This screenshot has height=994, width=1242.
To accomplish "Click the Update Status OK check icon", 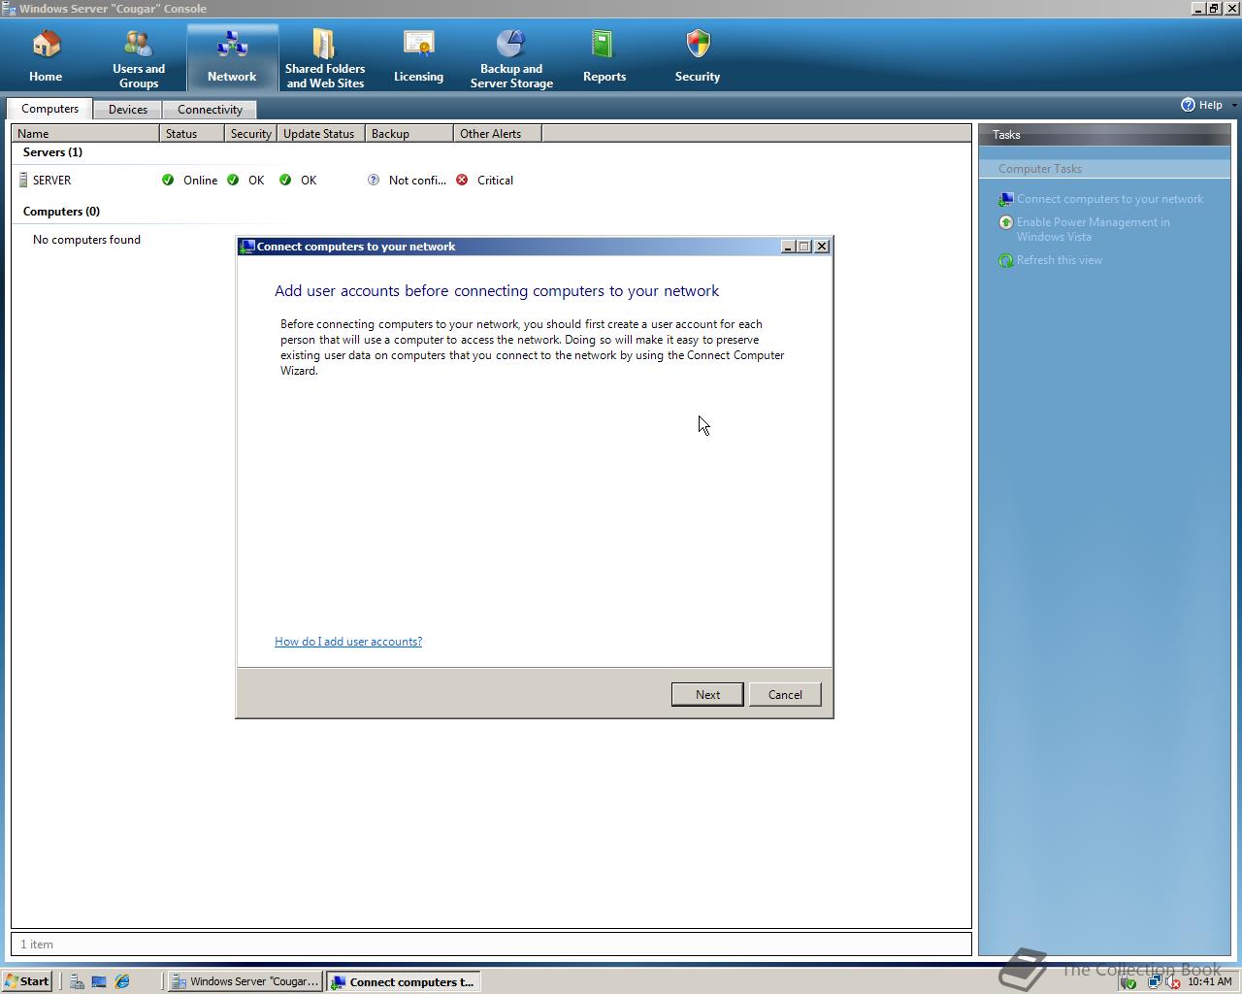I will click(285, 180).
